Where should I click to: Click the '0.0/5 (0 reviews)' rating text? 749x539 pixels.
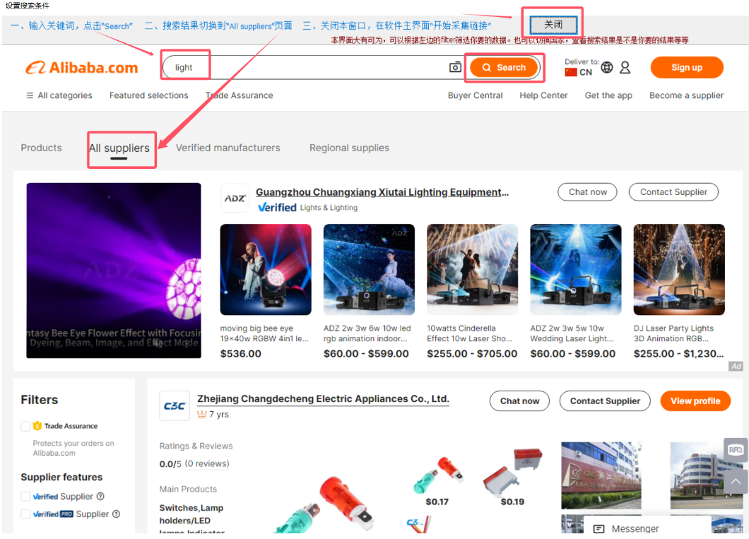tap(194, 464)
